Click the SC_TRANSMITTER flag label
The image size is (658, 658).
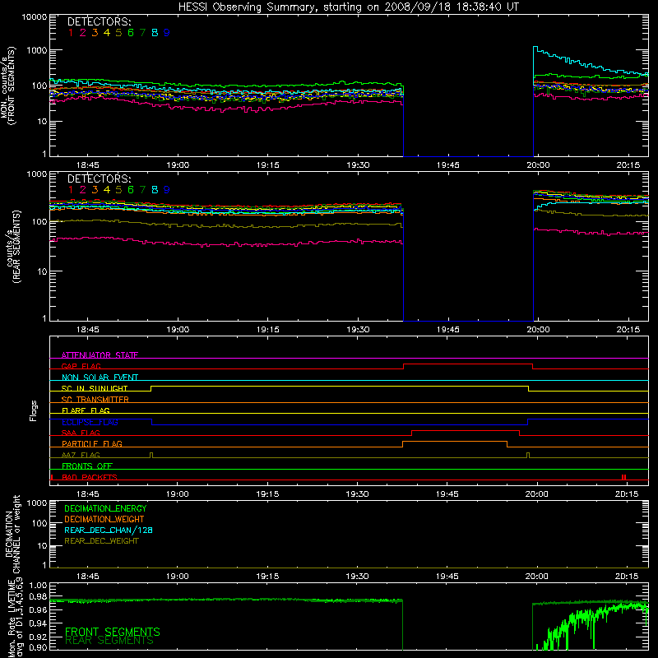click(95, 400)
